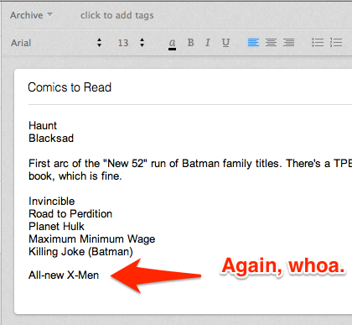The image size is (352, 325).
Task: Click the line 'Road to Perdition'
Action: [x=70, y=213]
